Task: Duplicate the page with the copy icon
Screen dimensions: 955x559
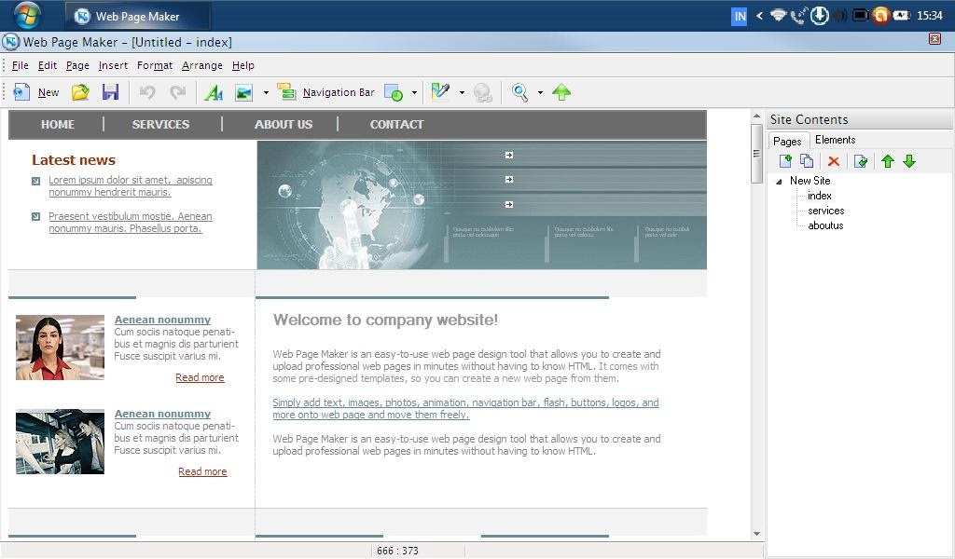Action: [807, 161]
